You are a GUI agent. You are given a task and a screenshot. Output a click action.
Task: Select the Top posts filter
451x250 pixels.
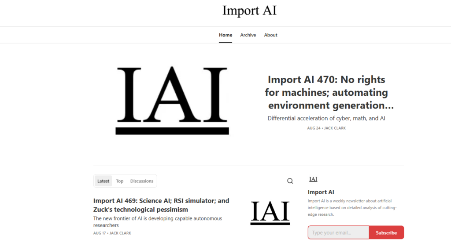point(120,181)
